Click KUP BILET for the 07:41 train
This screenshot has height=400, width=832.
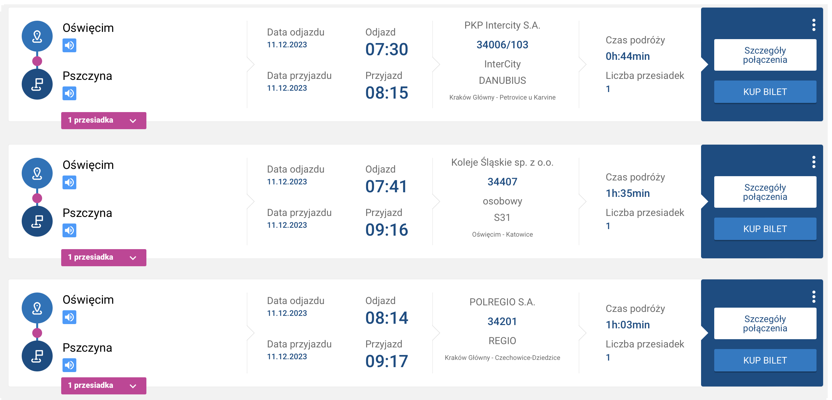pyautogui.click(x=765, y=229)
